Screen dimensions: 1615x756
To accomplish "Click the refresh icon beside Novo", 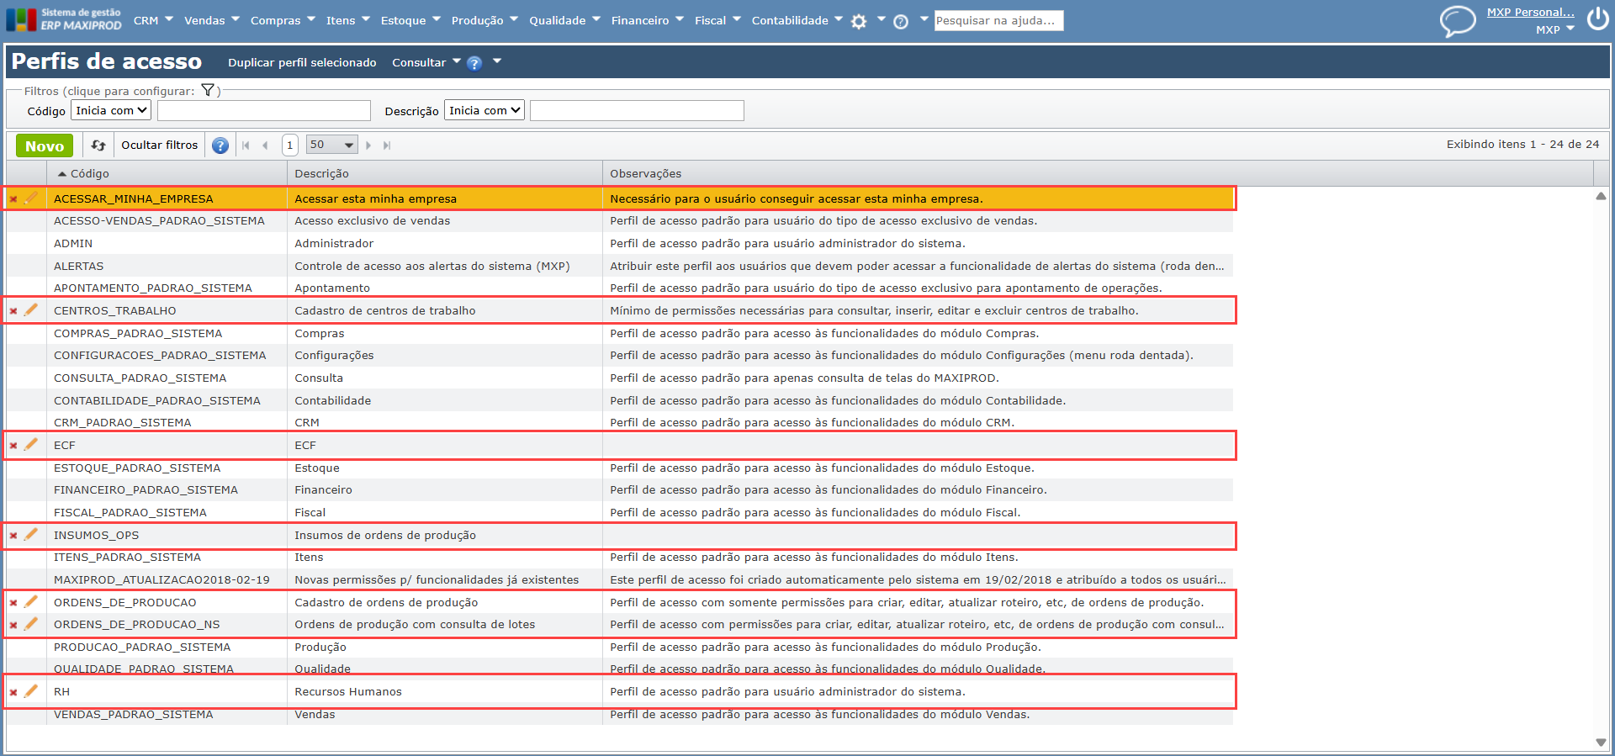I will [98, 145].
